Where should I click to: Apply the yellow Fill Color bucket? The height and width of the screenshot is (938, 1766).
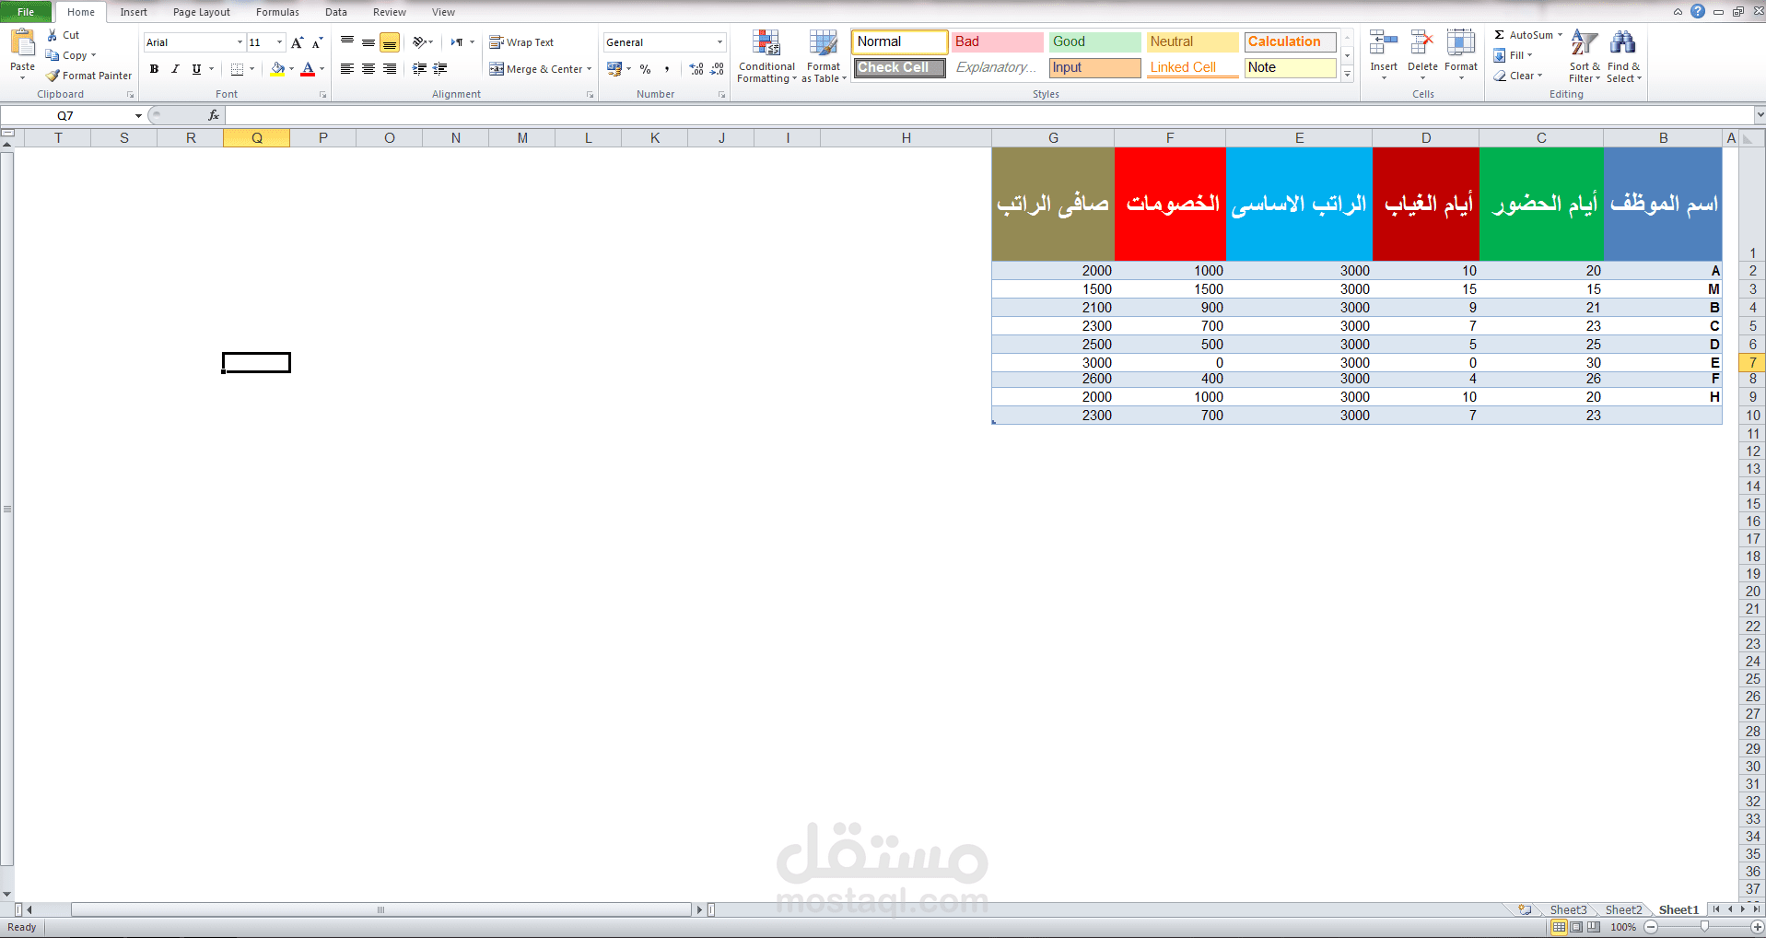point(277,69)
